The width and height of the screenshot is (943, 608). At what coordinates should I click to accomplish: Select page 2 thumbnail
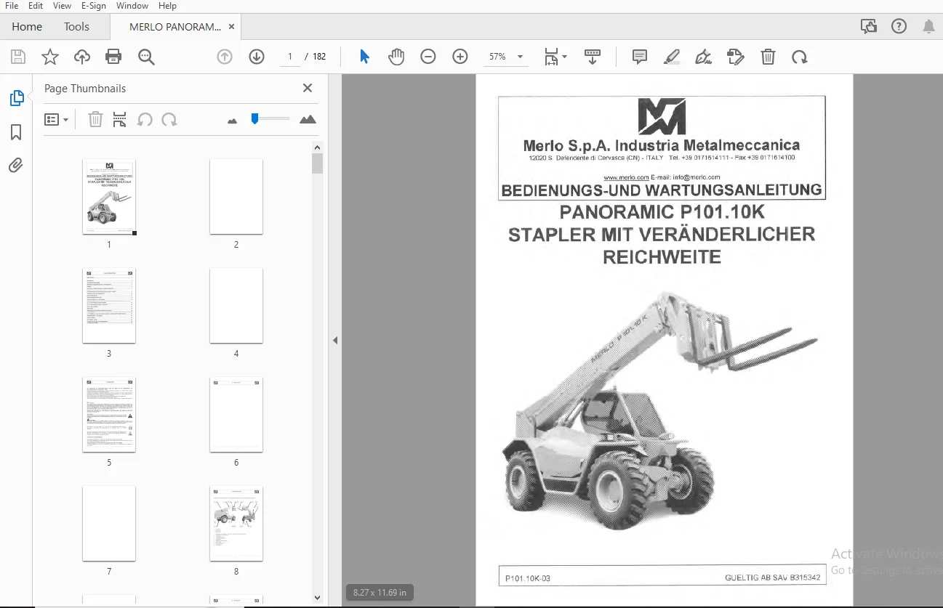coord(236,197)
